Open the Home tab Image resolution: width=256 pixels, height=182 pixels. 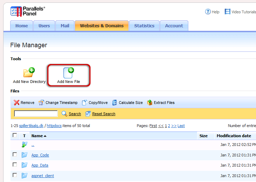[x=21, y=26]
